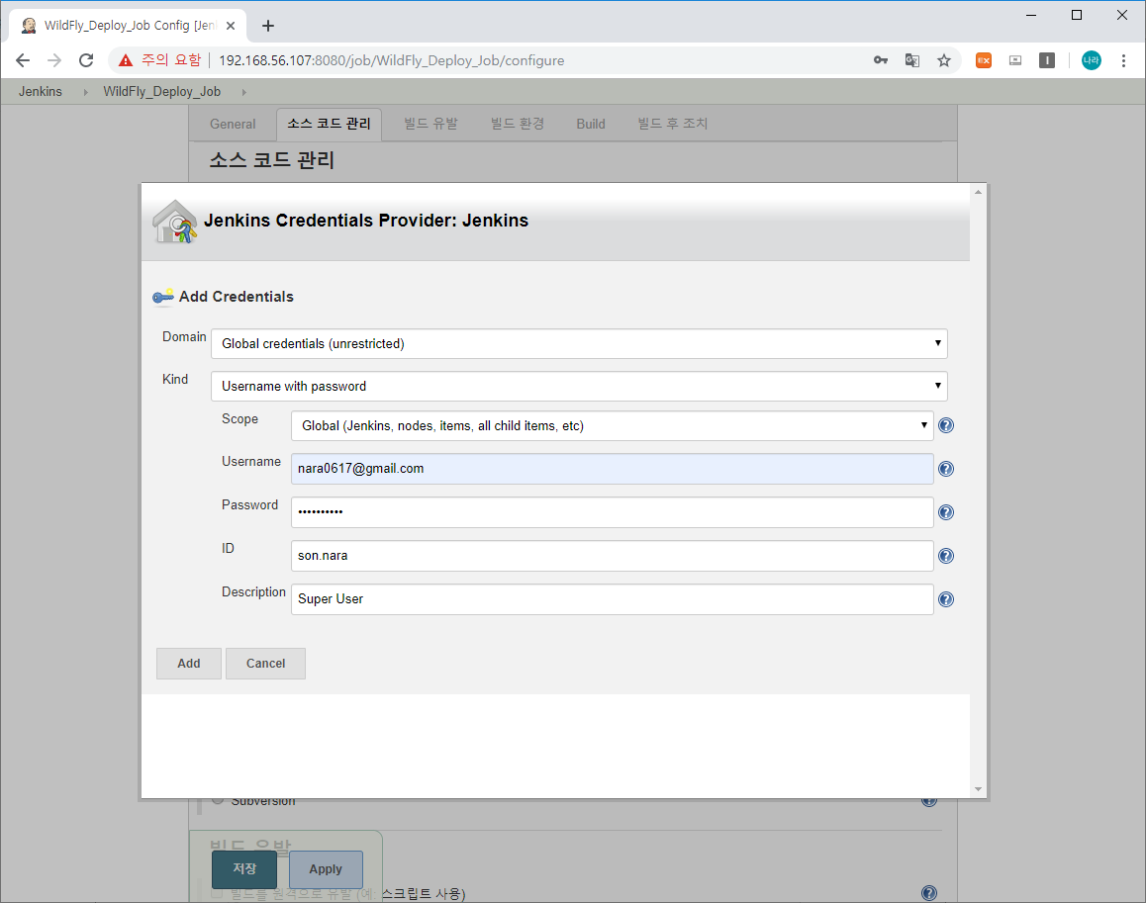Click the 저장 save button
1146x903 pixels.
(244, 868)
